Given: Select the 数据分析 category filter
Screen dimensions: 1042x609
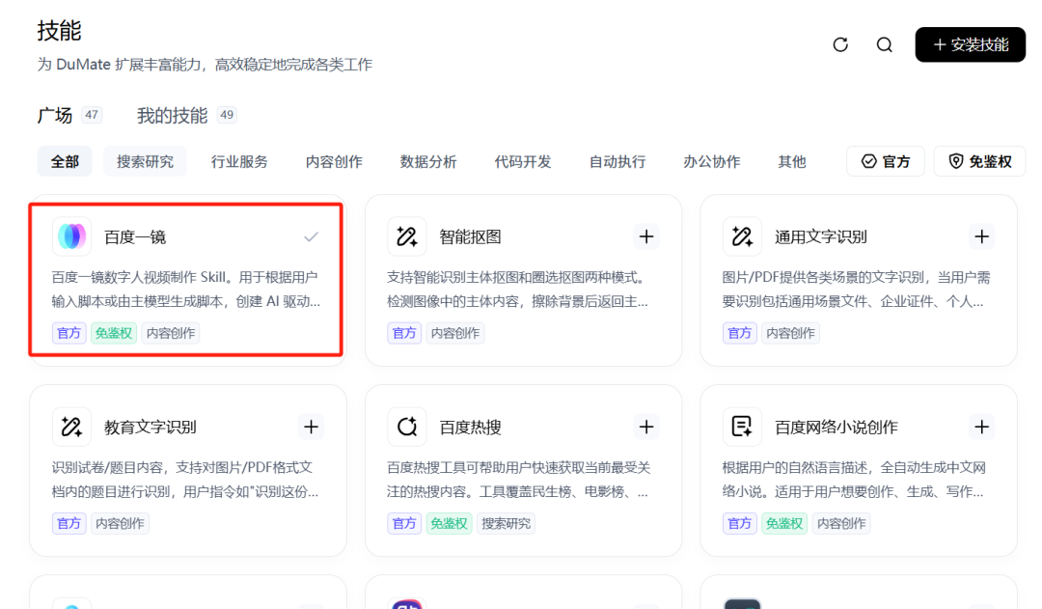Looking at the screenshot, I should pos(428,161).
